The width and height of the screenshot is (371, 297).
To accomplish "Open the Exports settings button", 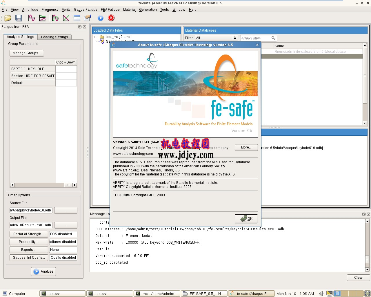I will click(x=29, y=250).
